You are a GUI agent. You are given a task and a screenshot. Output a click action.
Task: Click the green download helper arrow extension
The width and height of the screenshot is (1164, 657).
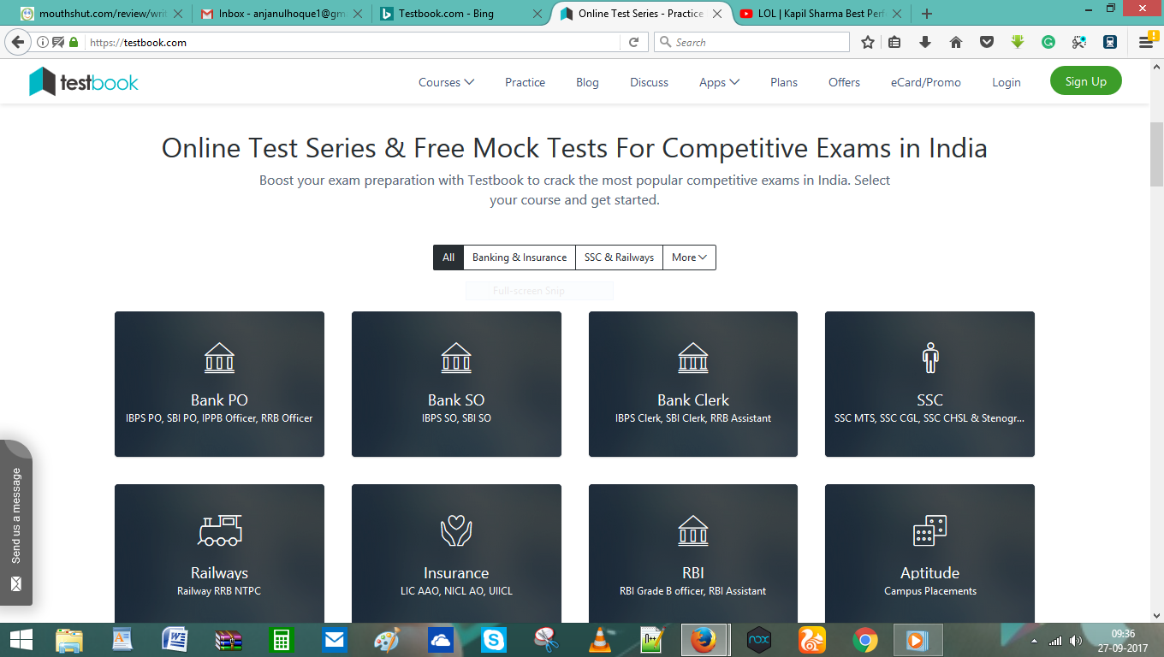(x=1018, y=42)
